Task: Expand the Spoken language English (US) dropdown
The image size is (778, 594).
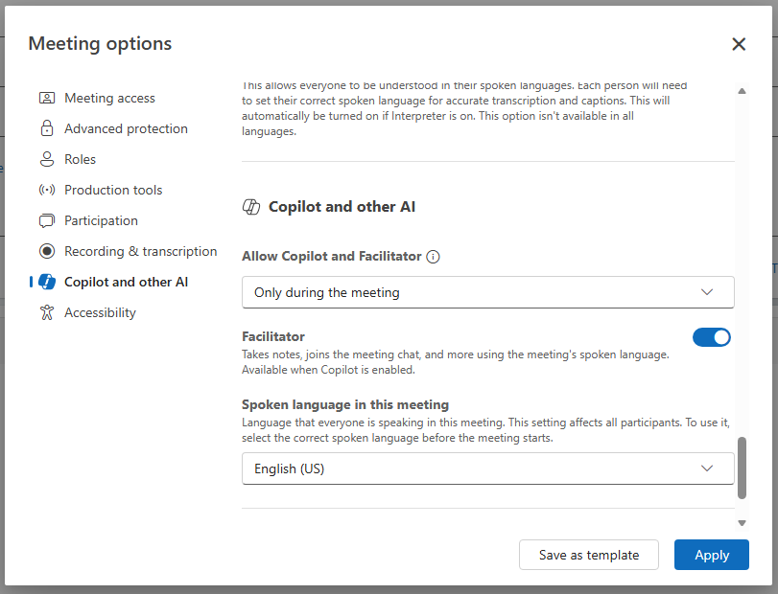Action: click(487, 468)
